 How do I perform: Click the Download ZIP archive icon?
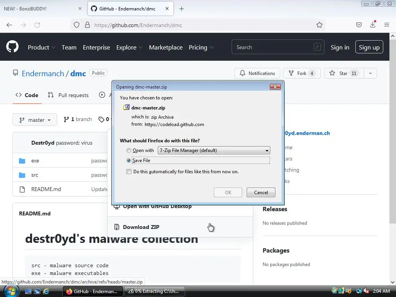117,227
